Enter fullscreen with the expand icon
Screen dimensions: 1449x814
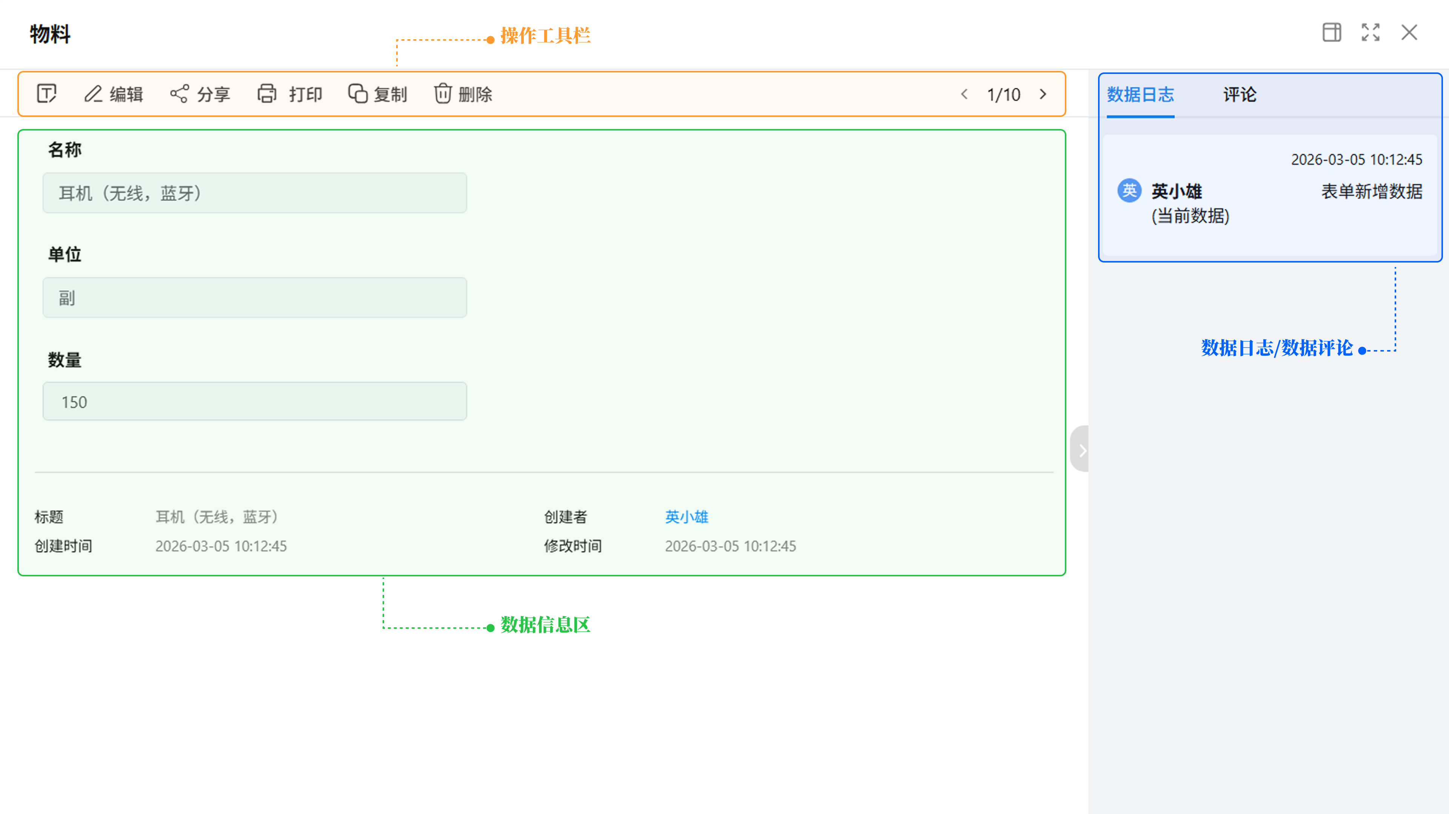(x=1370, y=32)
